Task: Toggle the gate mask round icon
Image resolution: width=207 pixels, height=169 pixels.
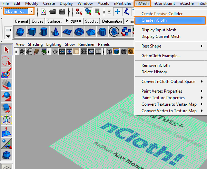Action: click(77, 52)
